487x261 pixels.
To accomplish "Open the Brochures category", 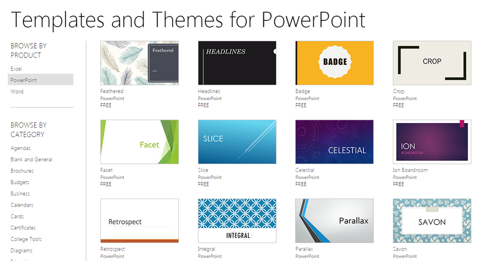I will click(x=22, y=171).
